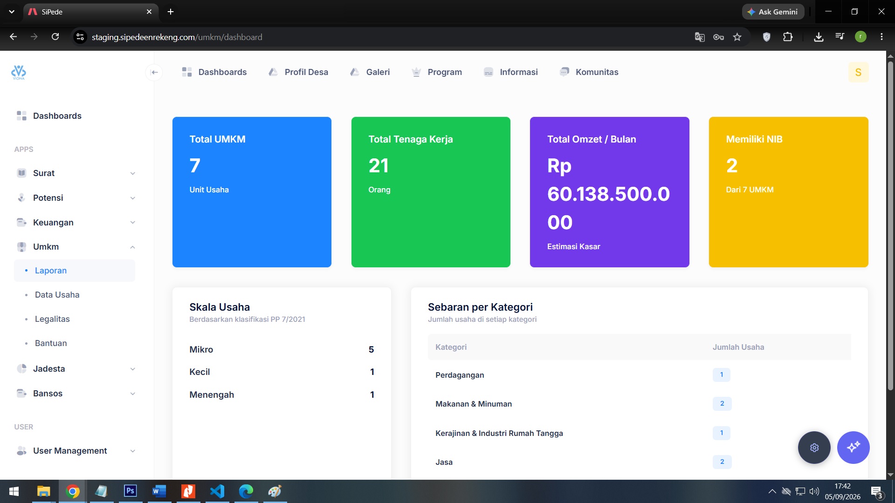Viewport: 895px width, 503px height.
Task: Expand the Keuangan sidebar menu
Action: 76,223
